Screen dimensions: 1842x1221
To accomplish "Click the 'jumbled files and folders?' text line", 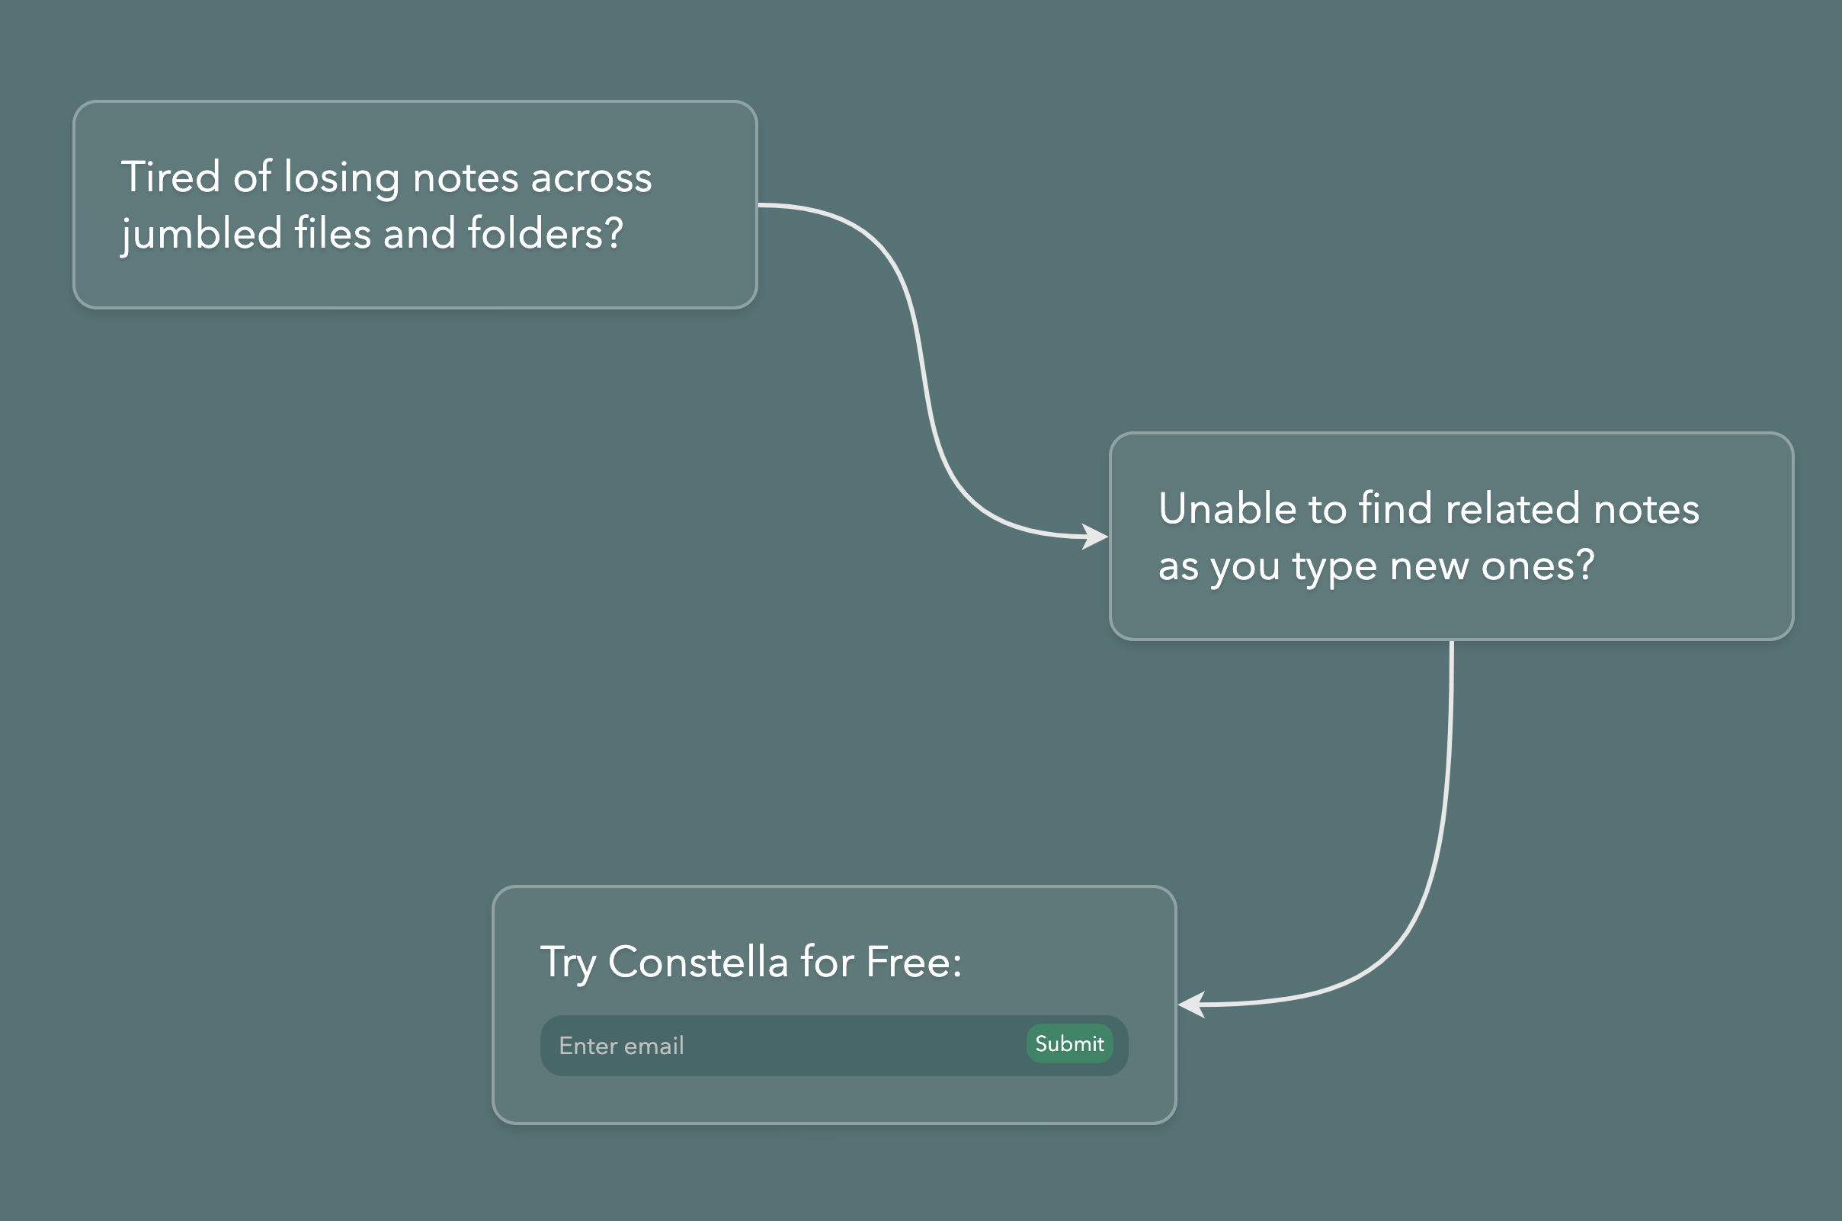I will click(x=372, y=234).
